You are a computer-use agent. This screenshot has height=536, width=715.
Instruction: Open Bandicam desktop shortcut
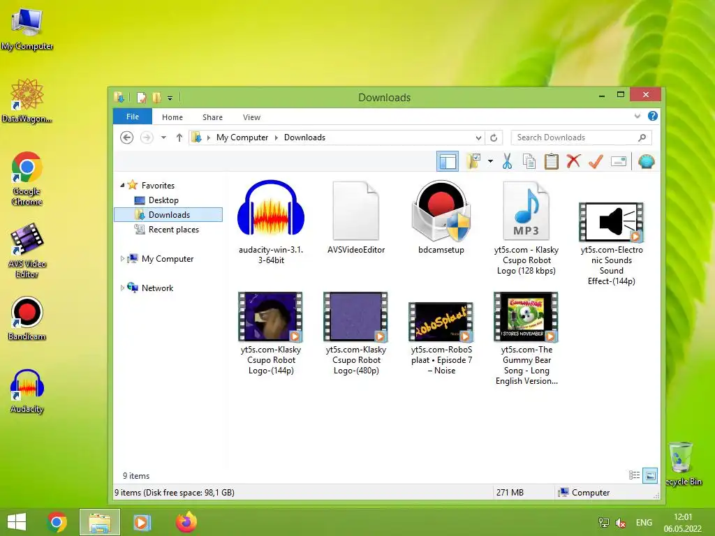click(x=27, y=318)
